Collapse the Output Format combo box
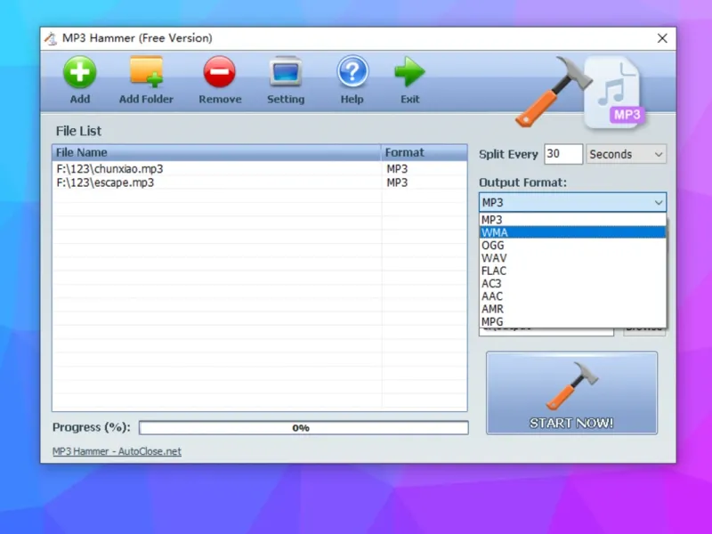This screenshot has width=712, height=534. tap(572, 202)
